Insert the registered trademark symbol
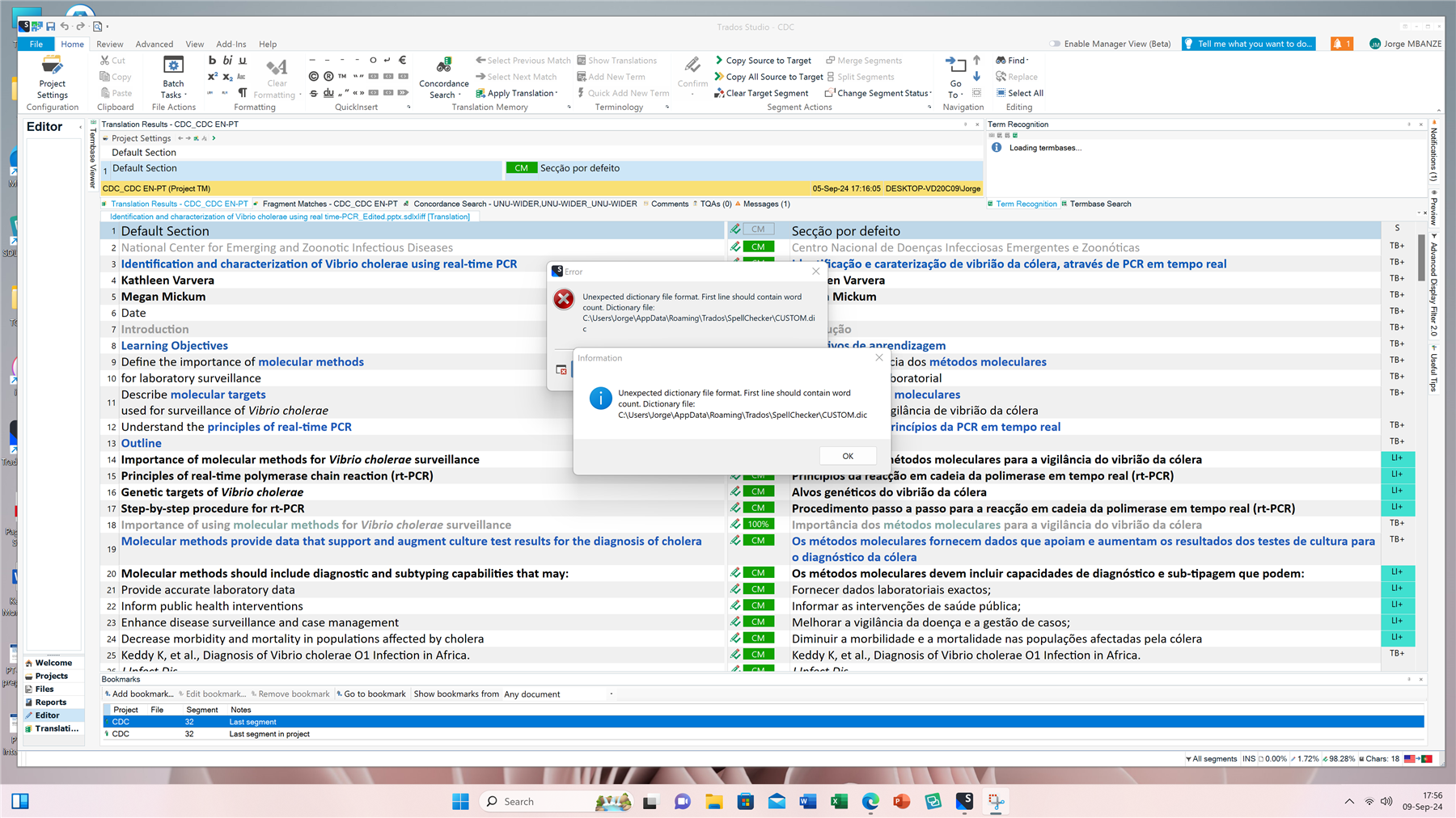Image resolution: width=1456 pixels, height=818 pixels. coord(328,76)
